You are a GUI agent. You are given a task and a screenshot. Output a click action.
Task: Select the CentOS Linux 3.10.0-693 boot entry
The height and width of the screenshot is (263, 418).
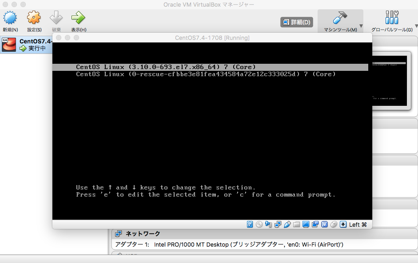(164, 67)
